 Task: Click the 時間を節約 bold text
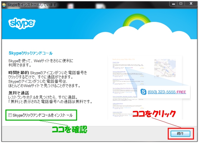tap(19, 72)
